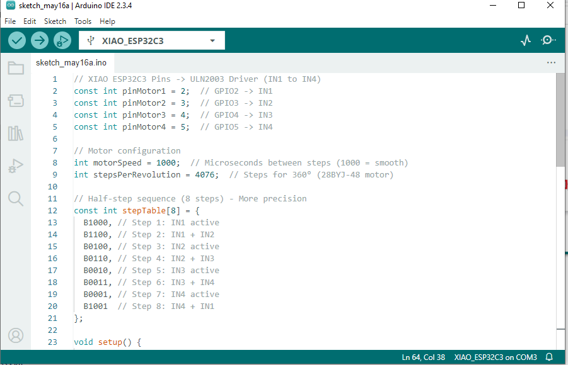Click the B0110 step value
Viewport: 568px width, 365px height.
(96, 258)
